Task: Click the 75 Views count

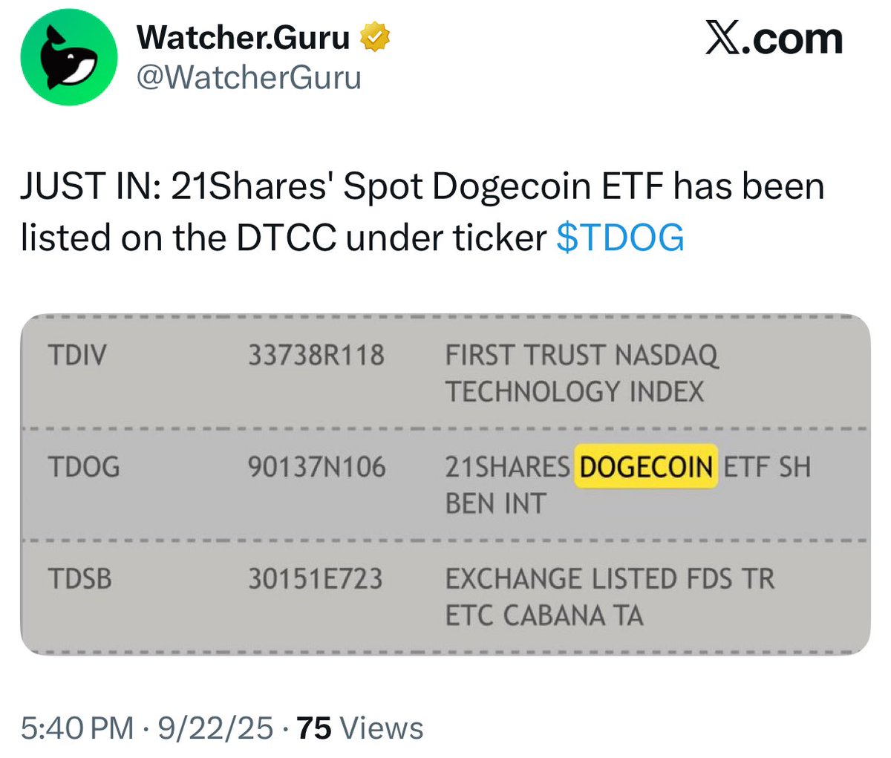Action: click(360, 728)
